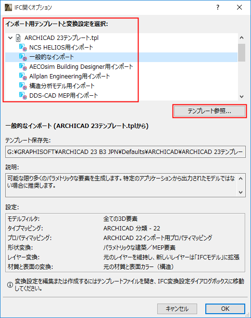The width and height of the screenshot is (251, 318).
Task: Select DDS-CAD MEP用インポート
Action: click(63, 96)
